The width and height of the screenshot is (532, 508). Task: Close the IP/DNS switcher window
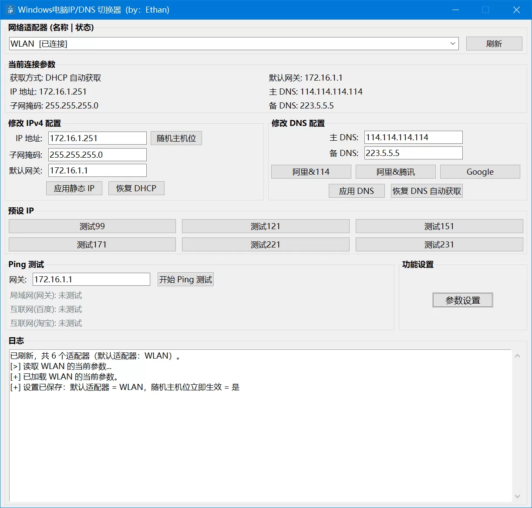pyautogui.click(x=517, y=10)
